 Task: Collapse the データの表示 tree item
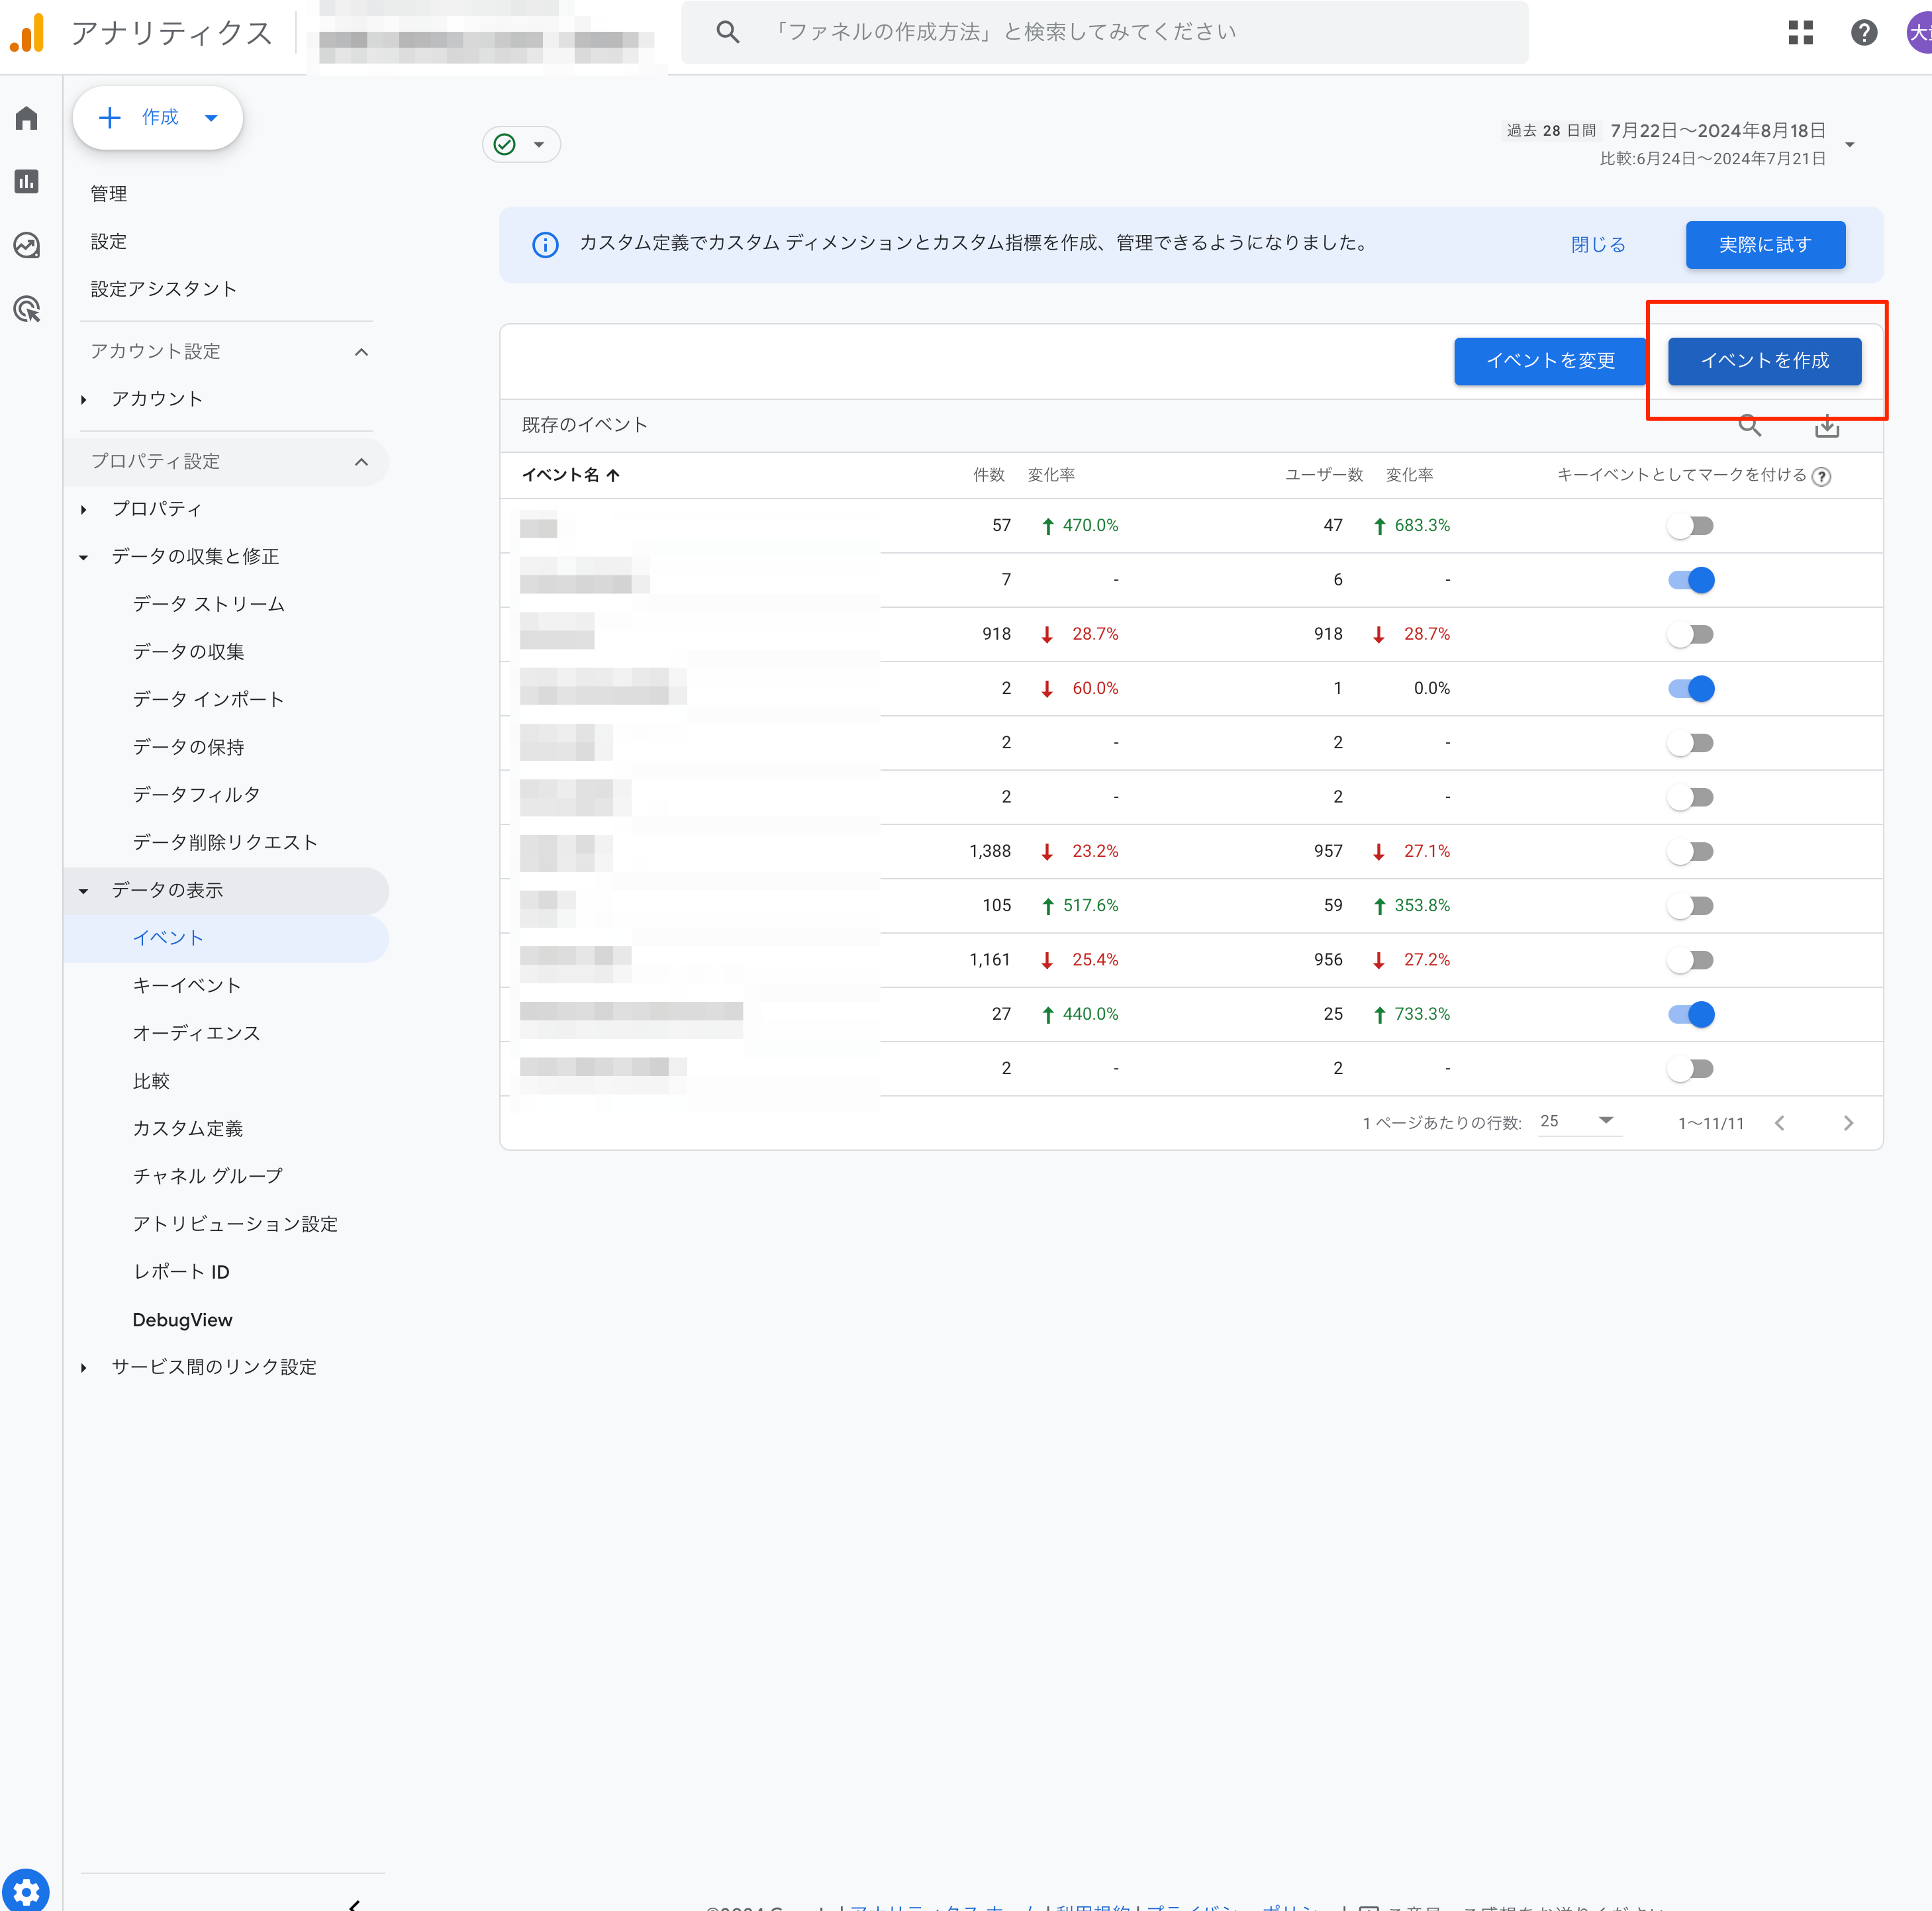point(83,891)
